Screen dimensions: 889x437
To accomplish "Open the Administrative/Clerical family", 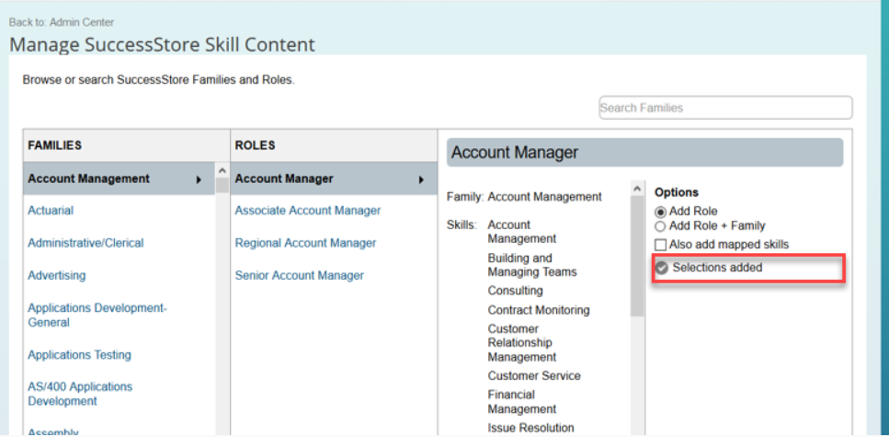I will click(x=85, y=243).
